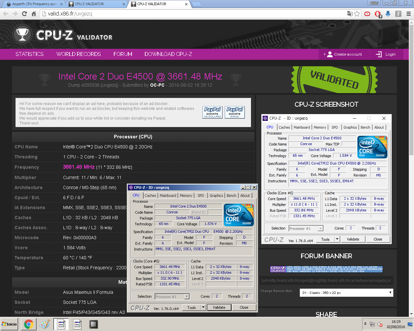
Task: Click the Create account link
Action: click(x=348, y=54)
